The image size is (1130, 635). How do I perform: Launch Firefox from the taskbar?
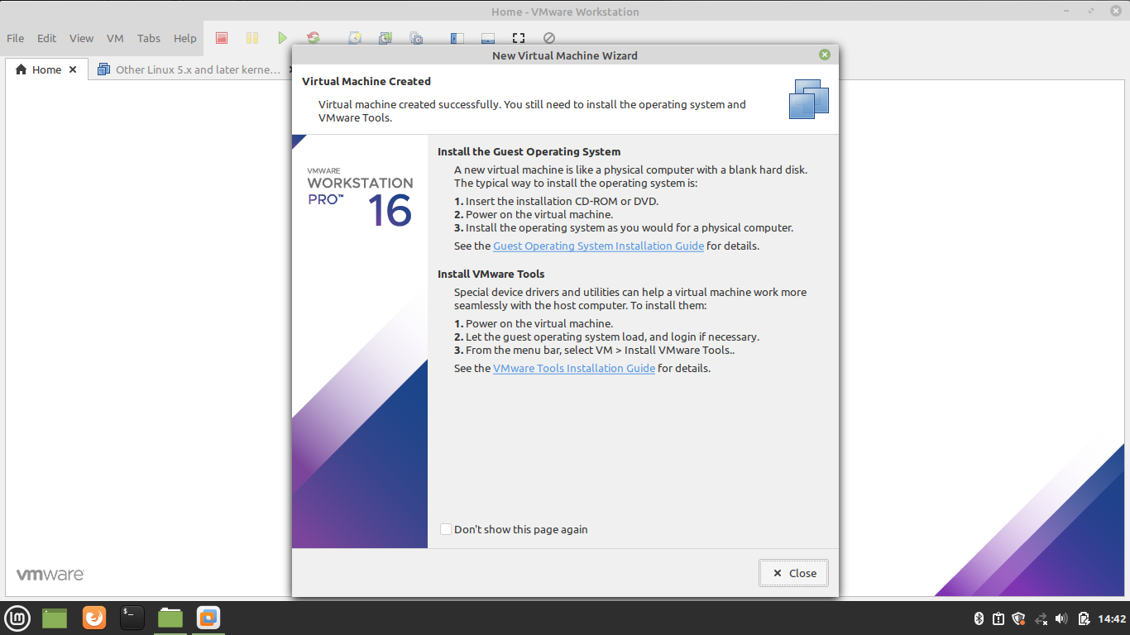click(x=94, y=618)
